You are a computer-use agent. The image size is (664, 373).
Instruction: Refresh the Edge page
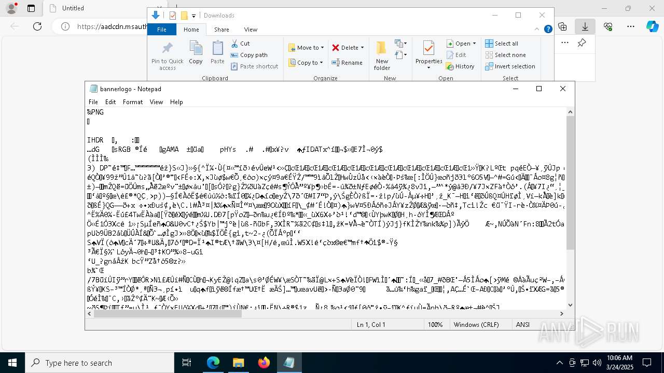click(37, 26)
